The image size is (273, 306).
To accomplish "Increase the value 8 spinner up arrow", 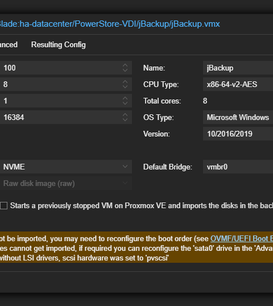I will click(125, 82).
